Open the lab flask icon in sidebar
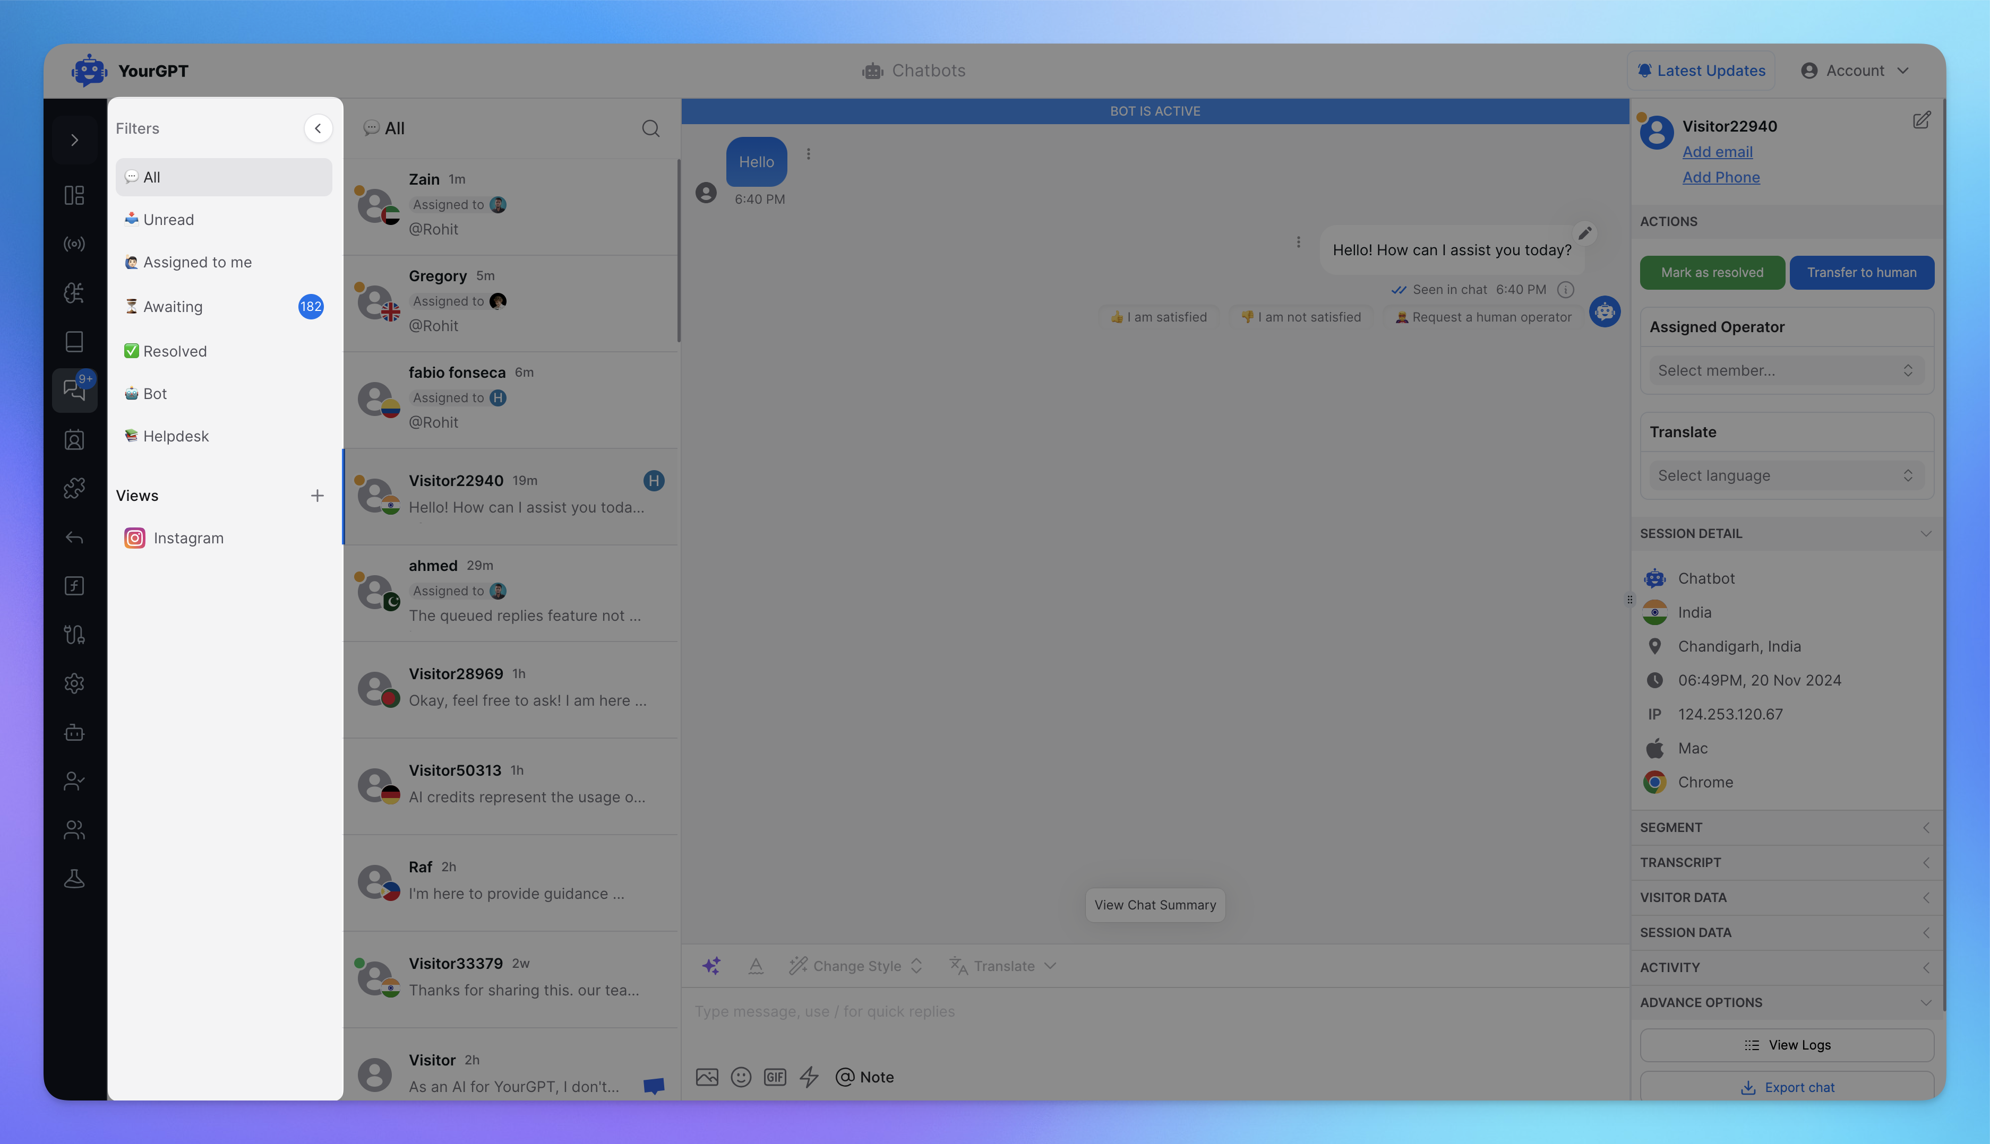Image resolution: width=1990 pixels, height=1144 pixels. pos(75,879)
